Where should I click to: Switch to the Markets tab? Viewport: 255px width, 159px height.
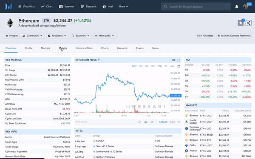click(x=45, y=48)
